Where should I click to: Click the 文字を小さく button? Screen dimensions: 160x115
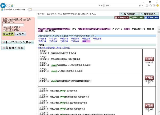tap(122, 18)
